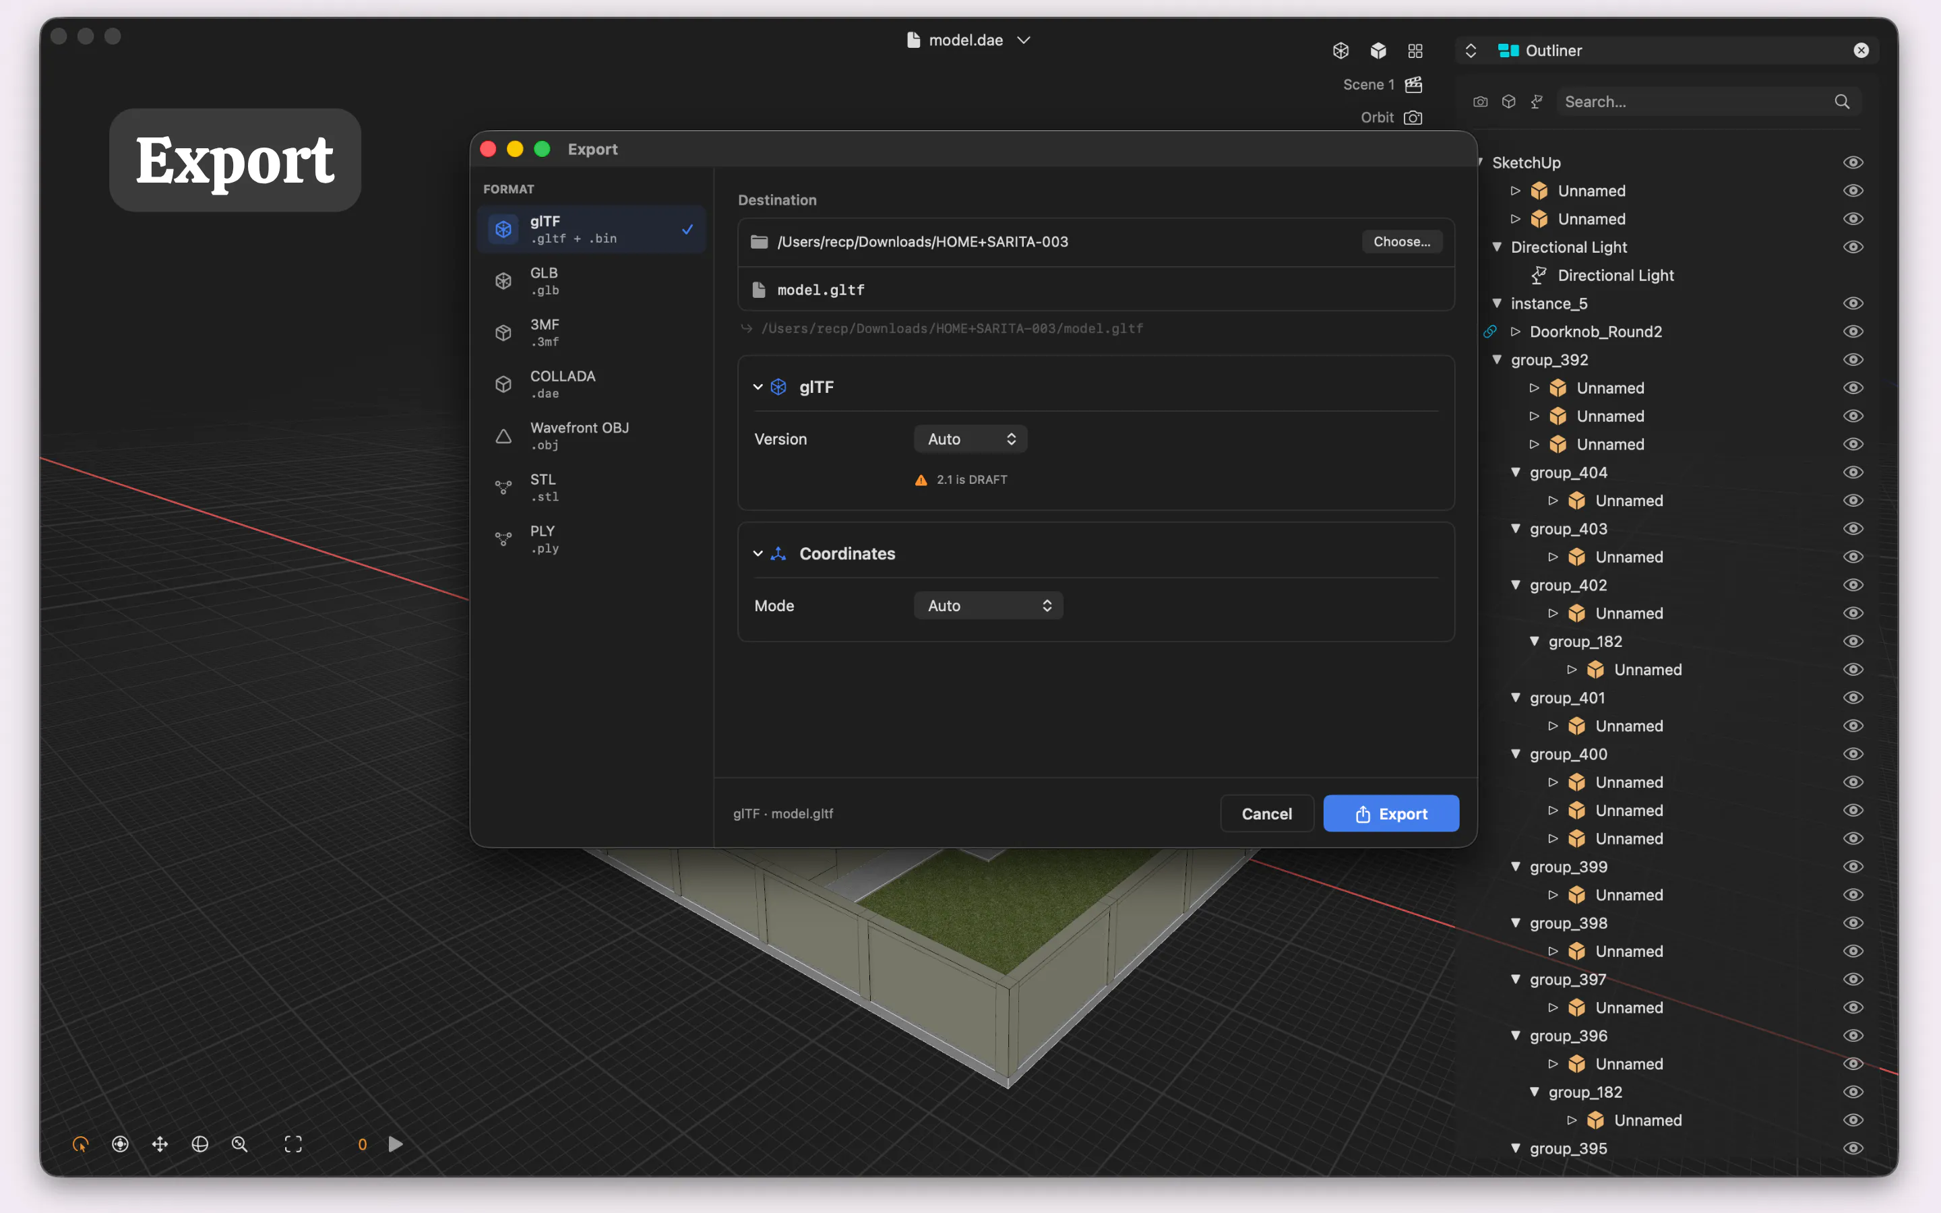The height and width of the screenshot is (1213, 1941).
Task: Toggle visibility of group_399
Action: [x=1853, y=867]
